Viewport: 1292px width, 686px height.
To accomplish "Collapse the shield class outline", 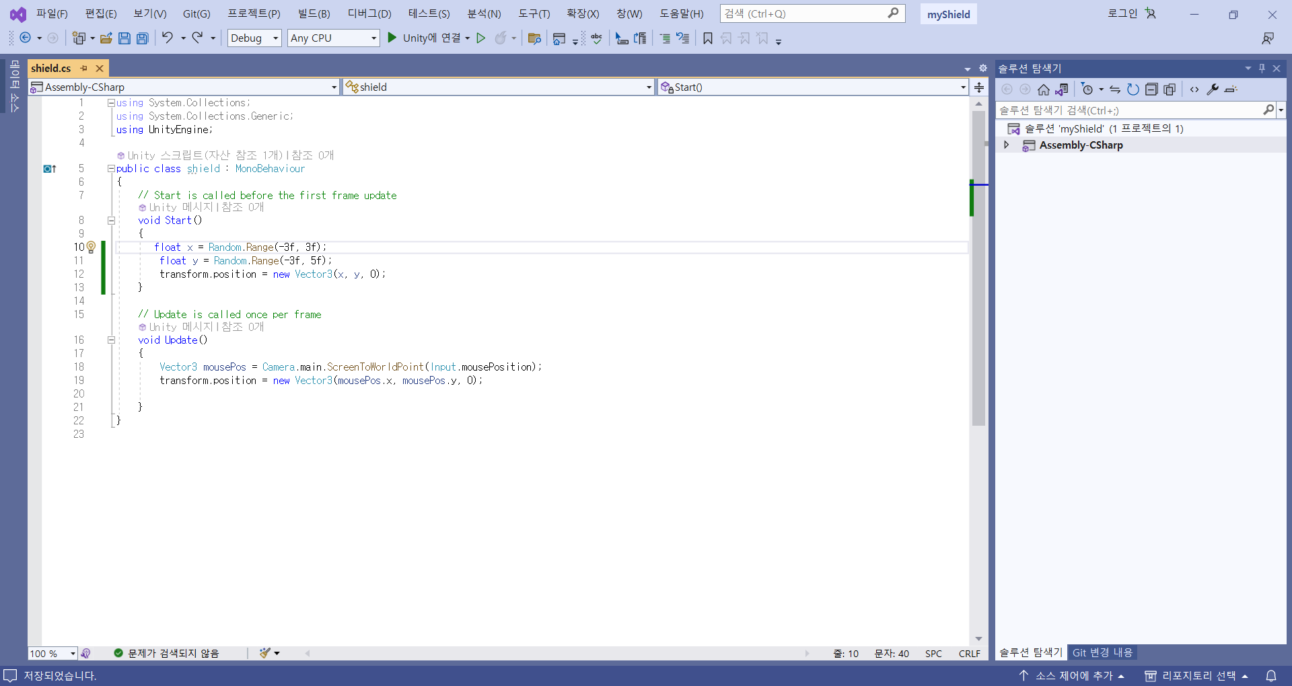I will [111, 169].
